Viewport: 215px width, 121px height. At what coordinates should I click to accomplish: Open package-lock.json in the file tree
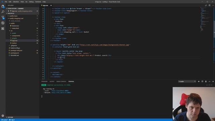click(x=16, y=50)
